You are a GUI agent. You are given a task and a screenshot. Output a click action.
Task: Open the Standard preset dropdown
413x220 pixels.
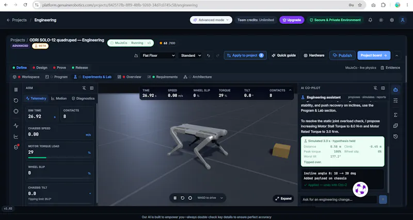point(190,56)
